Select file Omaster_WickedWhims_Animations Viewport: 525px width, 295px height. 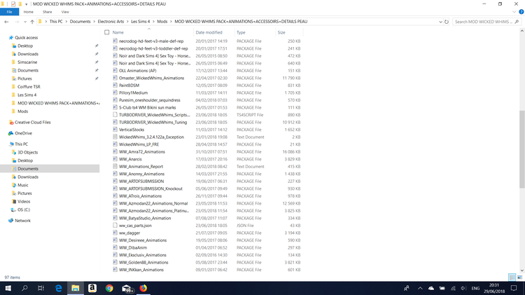click(x=151, y=78)
